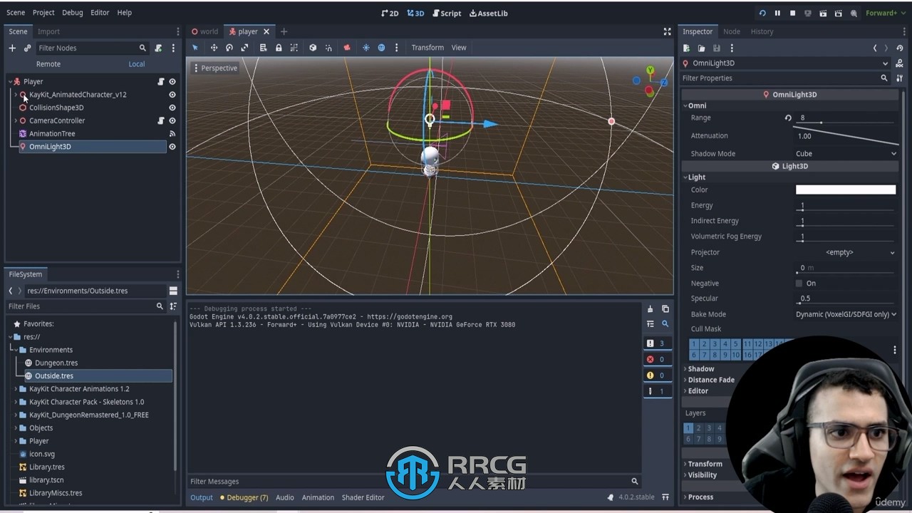Toggle distraction-free mode icon
The width and height of the screenshot is (912, 513).
point(667,31)
